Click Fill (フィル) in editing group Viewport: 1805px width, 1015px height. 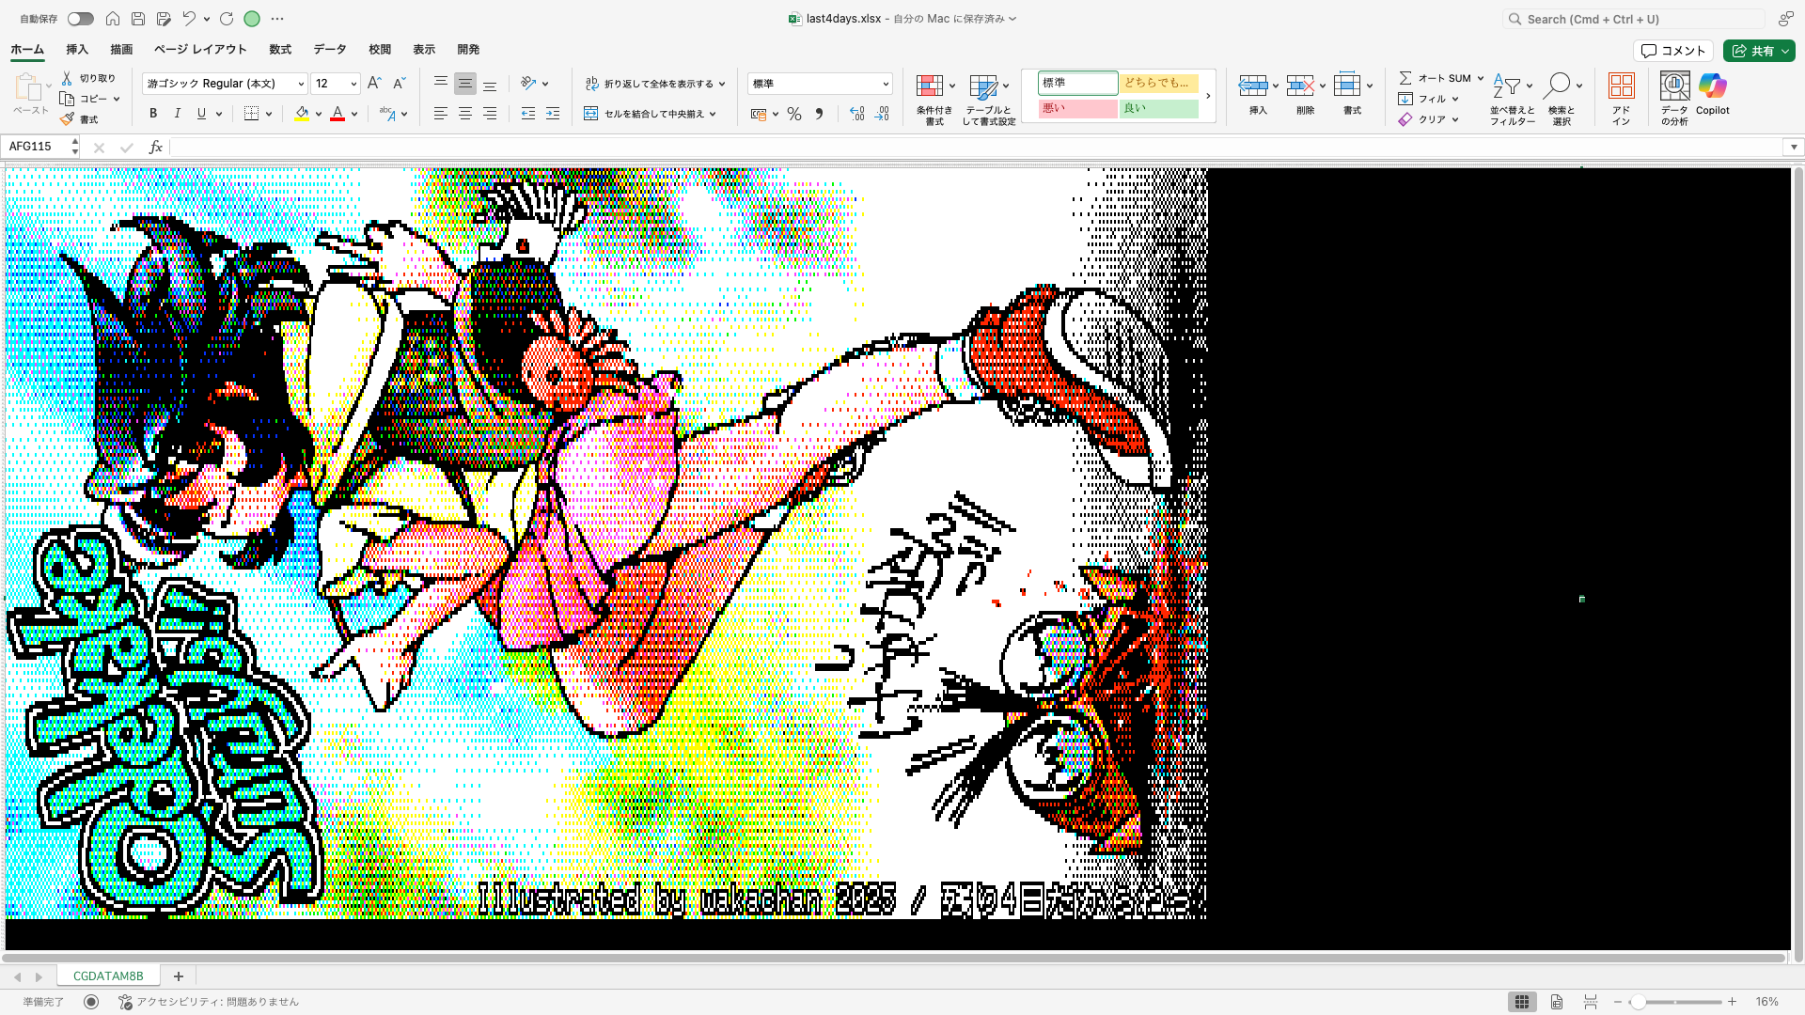1423,99
